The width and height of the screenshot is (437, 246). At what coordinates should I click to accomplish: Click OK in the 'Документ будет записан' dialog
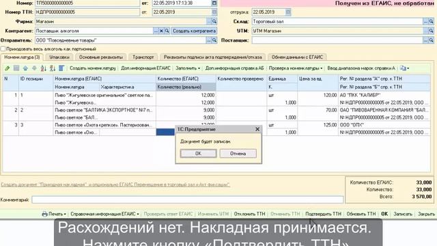coord(198,153)
